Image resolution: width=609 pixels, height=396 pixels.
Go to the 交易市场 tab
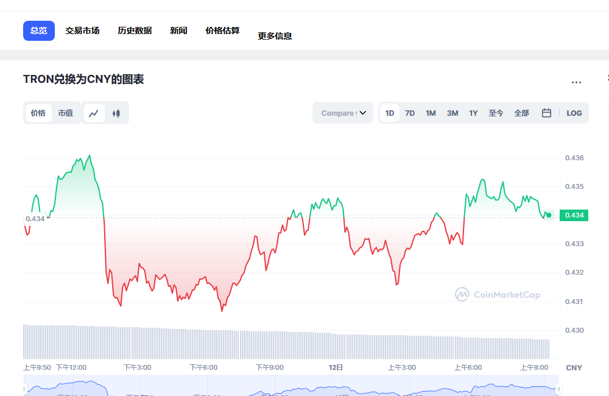82,30
